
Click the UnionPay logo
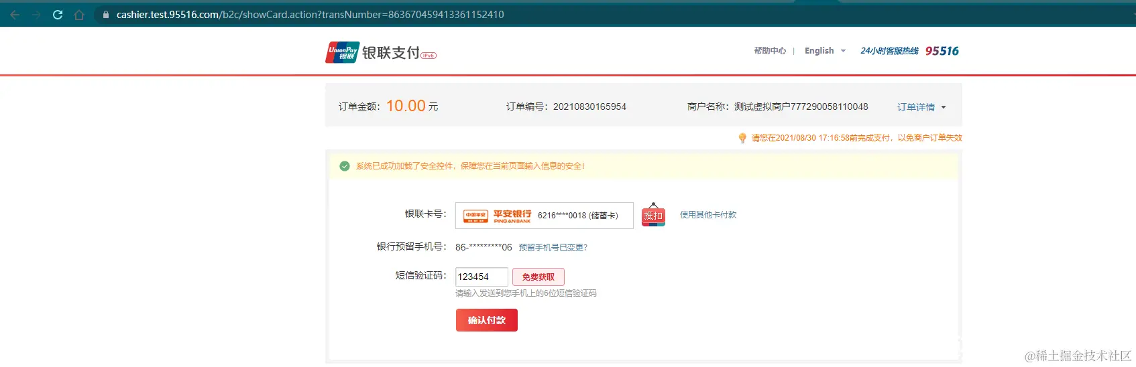[343, 52]
